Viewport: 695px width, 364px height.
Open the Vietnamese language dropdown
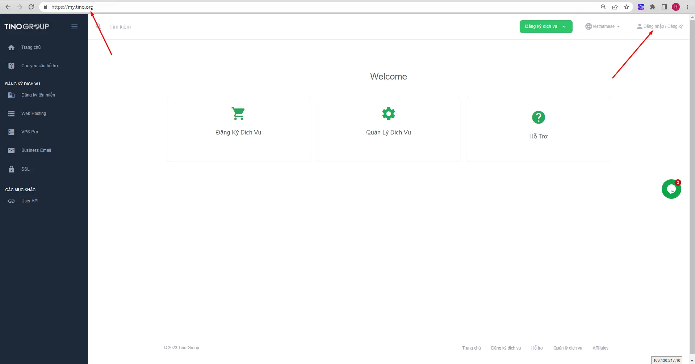[603, 26]
